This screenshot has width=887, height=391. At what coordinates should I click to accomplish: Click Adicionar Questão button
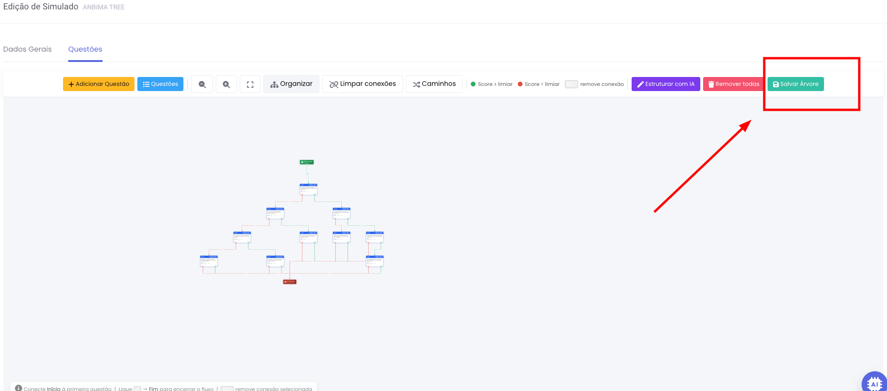(99, 84)
